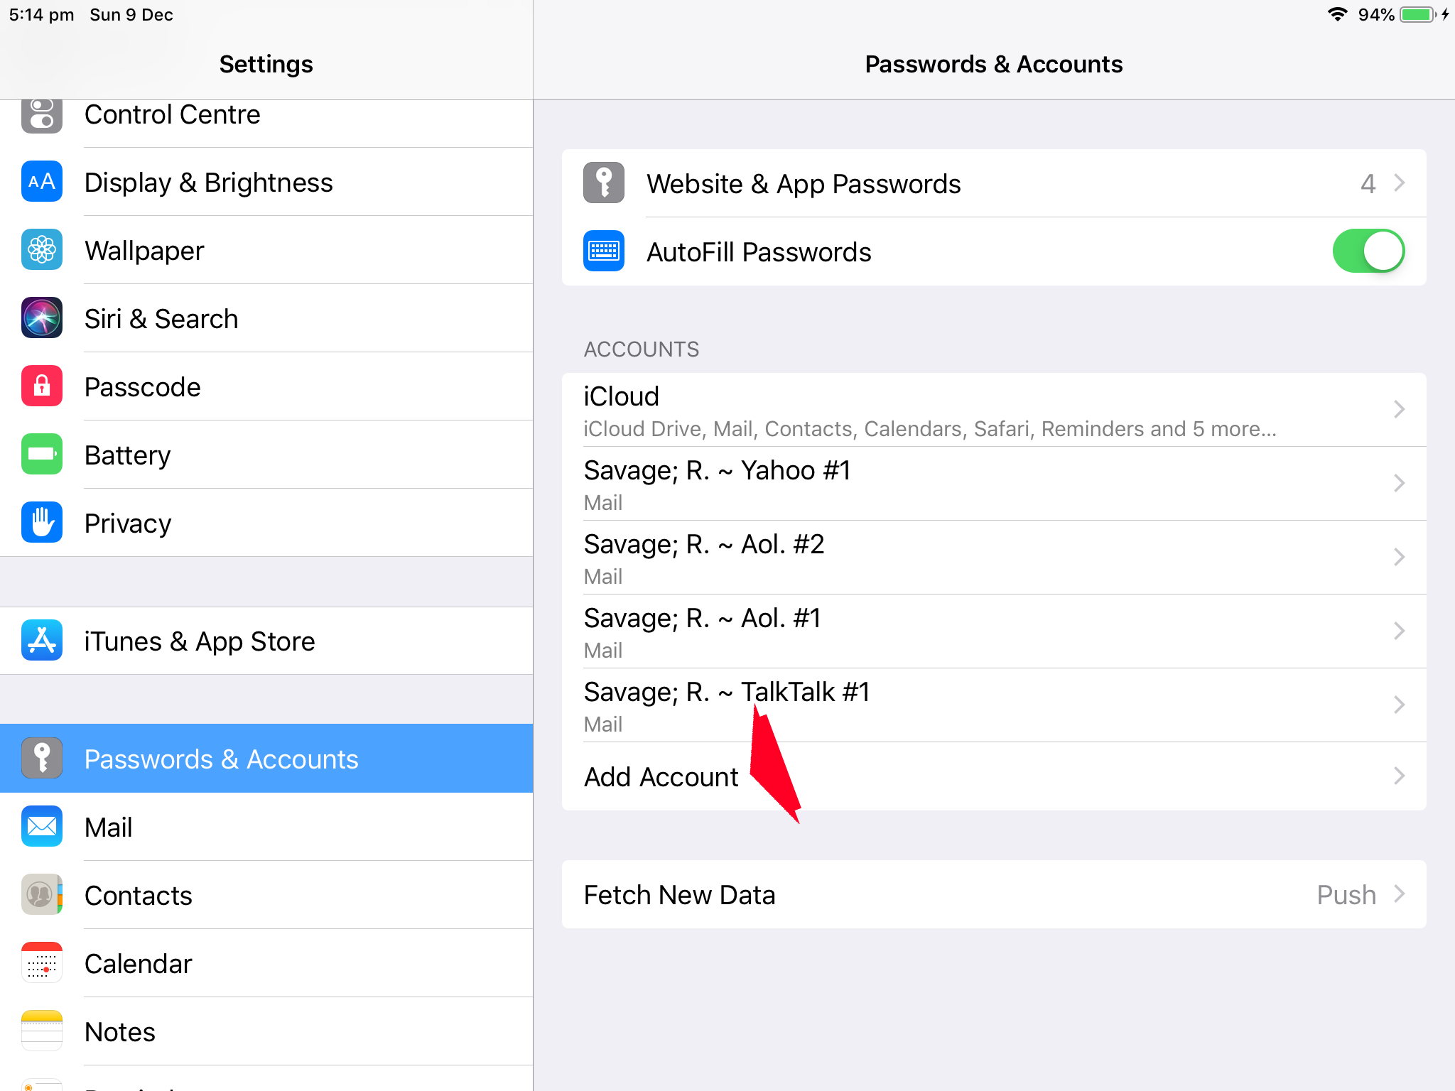The height and width of the screenshot is (1091, 1455).
Task: Tap the Display & Brightness AA icon
Action: pos(42,182)
